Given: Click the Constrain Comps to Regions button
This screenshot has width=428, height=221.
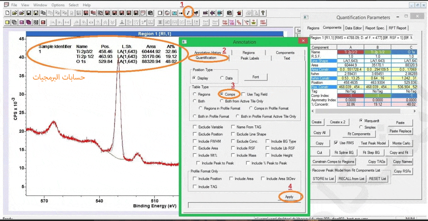Looking at the screenshot, I should pos(333,162).
